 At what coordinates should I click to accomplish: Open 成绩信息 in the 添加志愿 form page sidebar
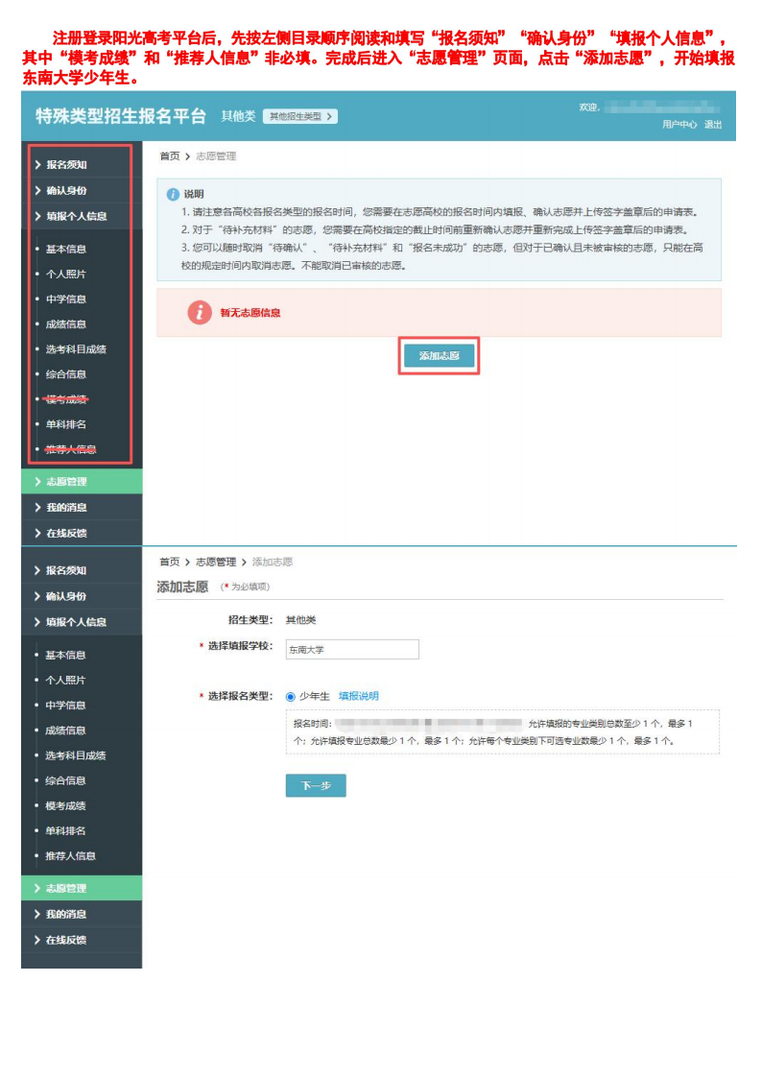coord(66,731)
